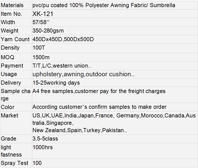This screenshot has width=198, height=168.
Task: Select the Color row description text
Action: 99,107
